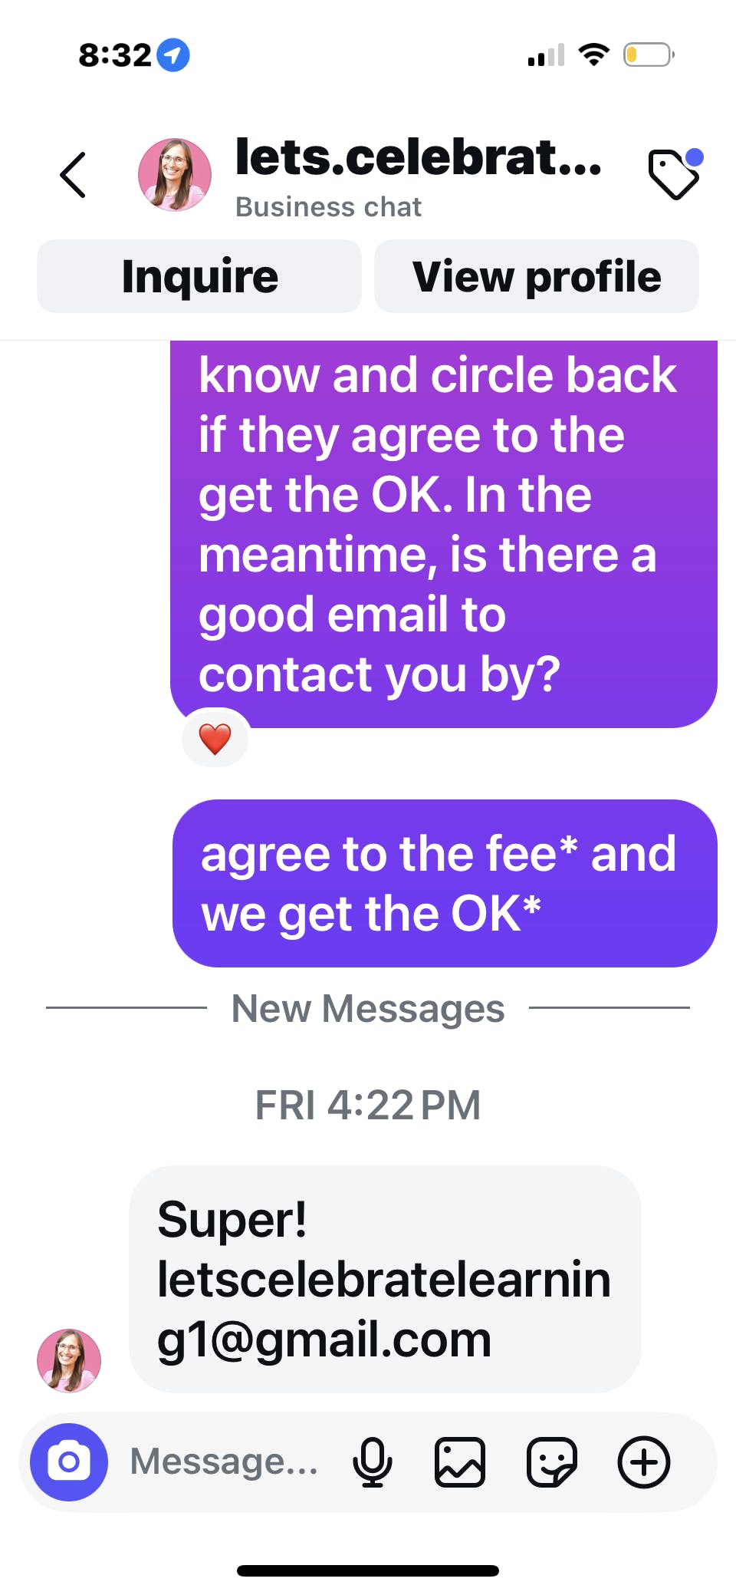This screenshot has width=736, height=1595.
Task: Tap the 'agree to the fee*' message bubble
Action: [x=445, y=883]
